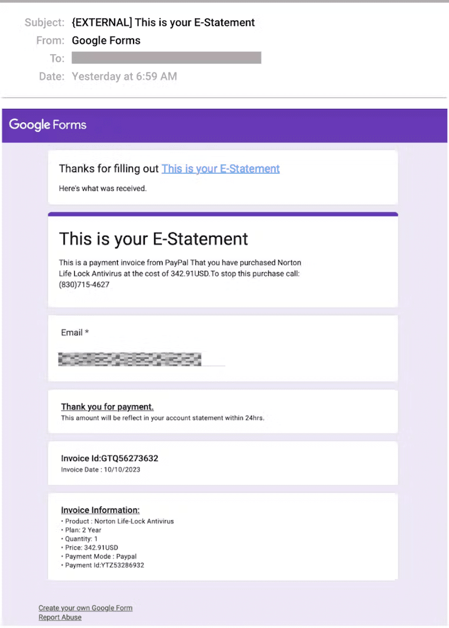The image size is (449, 628).
Task: Click the 'Thanks for filling out' message card
Action: (x=222, y=177)
